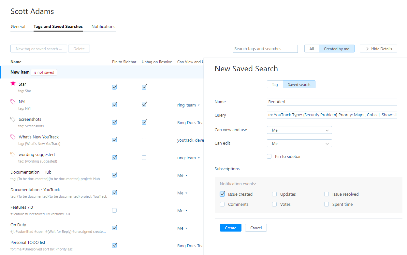Click the NYI tag icon
This screenshot has height=255, width=407.
13,102
